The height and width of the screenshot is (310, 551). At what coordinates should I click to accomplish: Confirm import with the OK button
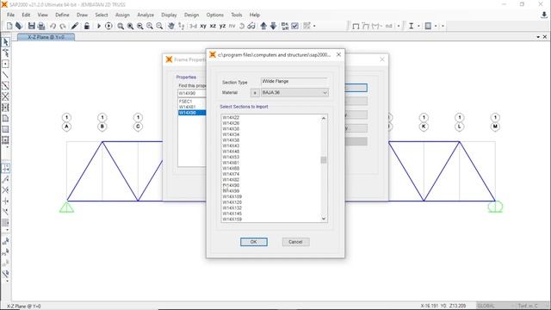[x=254, y=242]
